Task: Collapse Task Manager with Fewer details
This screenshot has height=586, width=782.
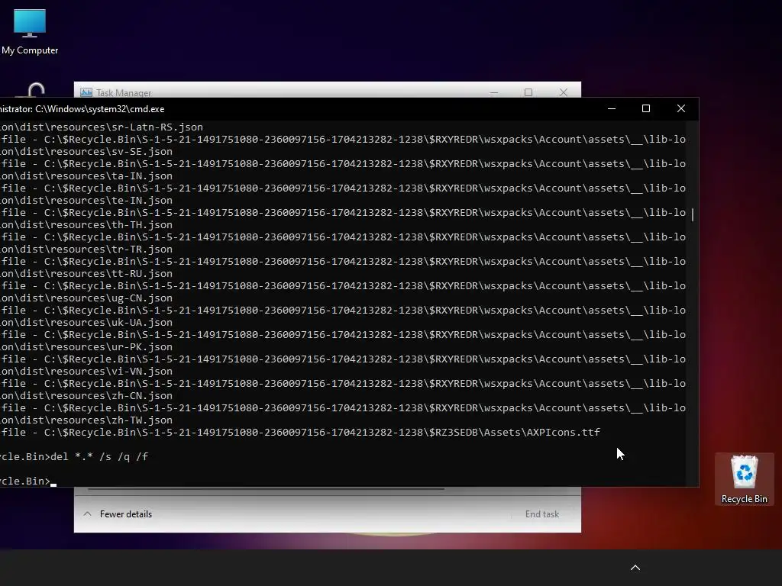Action: [118, 514]
